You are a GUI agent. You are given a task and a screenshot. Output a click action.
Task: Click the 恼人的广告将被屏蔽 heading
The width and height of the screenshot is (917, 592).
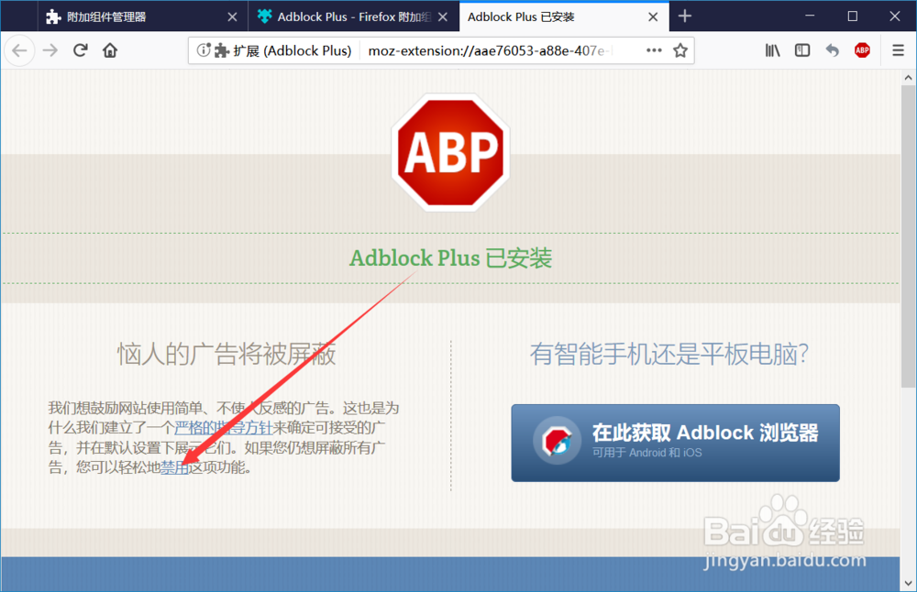226,354
